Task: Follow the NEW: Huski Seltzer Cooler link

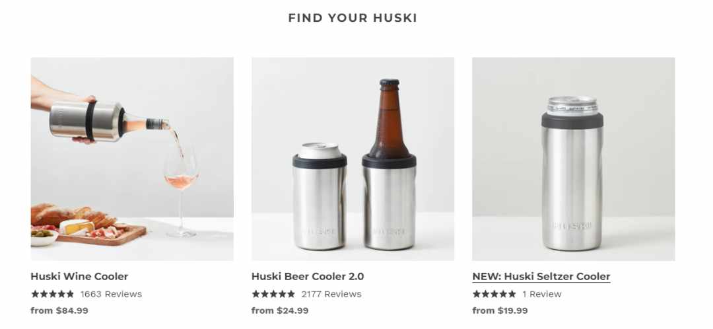Action: coord(541,276)
